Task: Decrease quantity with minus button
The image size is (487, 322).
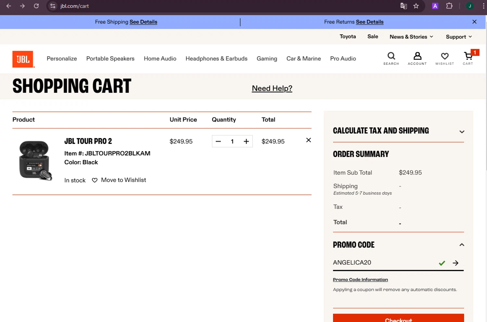Action: tap(218, 142)
